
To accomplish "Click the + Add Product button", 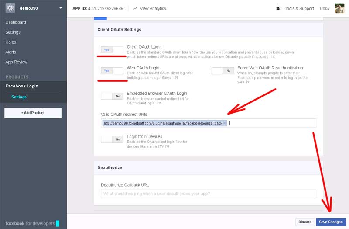I will 33,113.
